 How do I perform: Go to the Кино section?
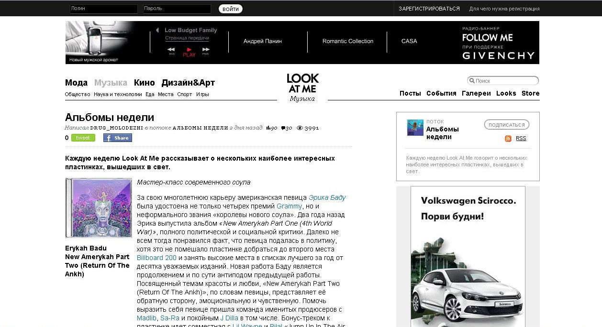145,83
